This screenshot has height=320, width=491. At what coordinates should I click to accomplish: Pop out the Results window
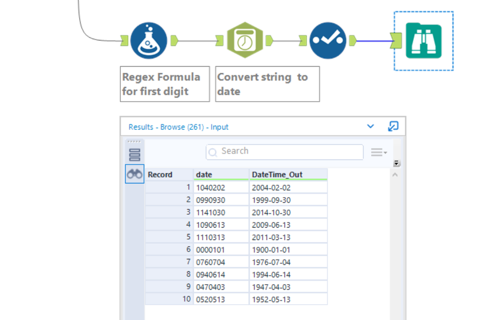(x=393, y=126)
